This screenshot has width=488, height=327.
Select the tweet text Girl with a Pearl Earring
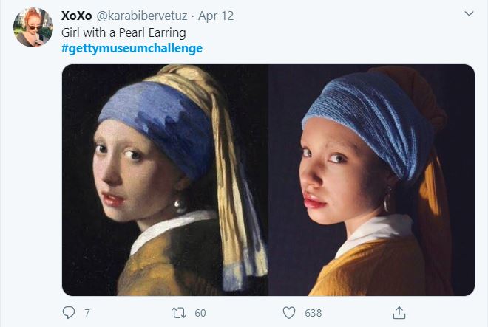[124, 32]
